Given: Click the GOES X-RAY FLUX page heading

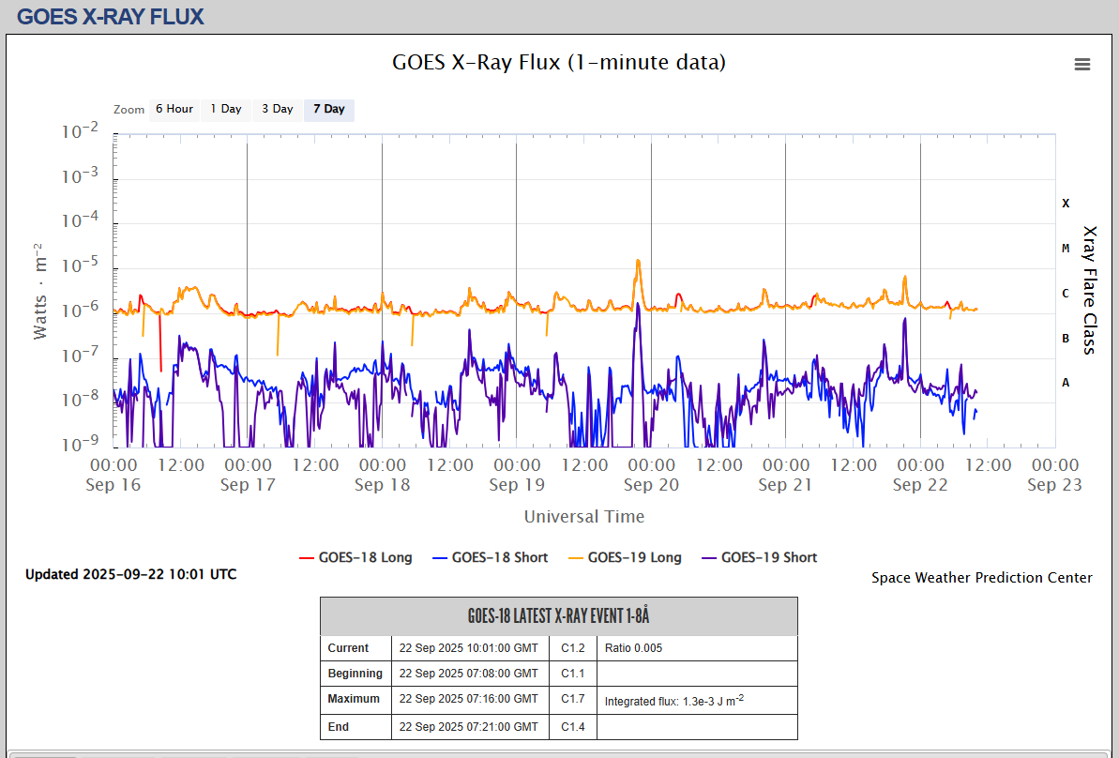Looking at the screenshot, I should [111, 16].
